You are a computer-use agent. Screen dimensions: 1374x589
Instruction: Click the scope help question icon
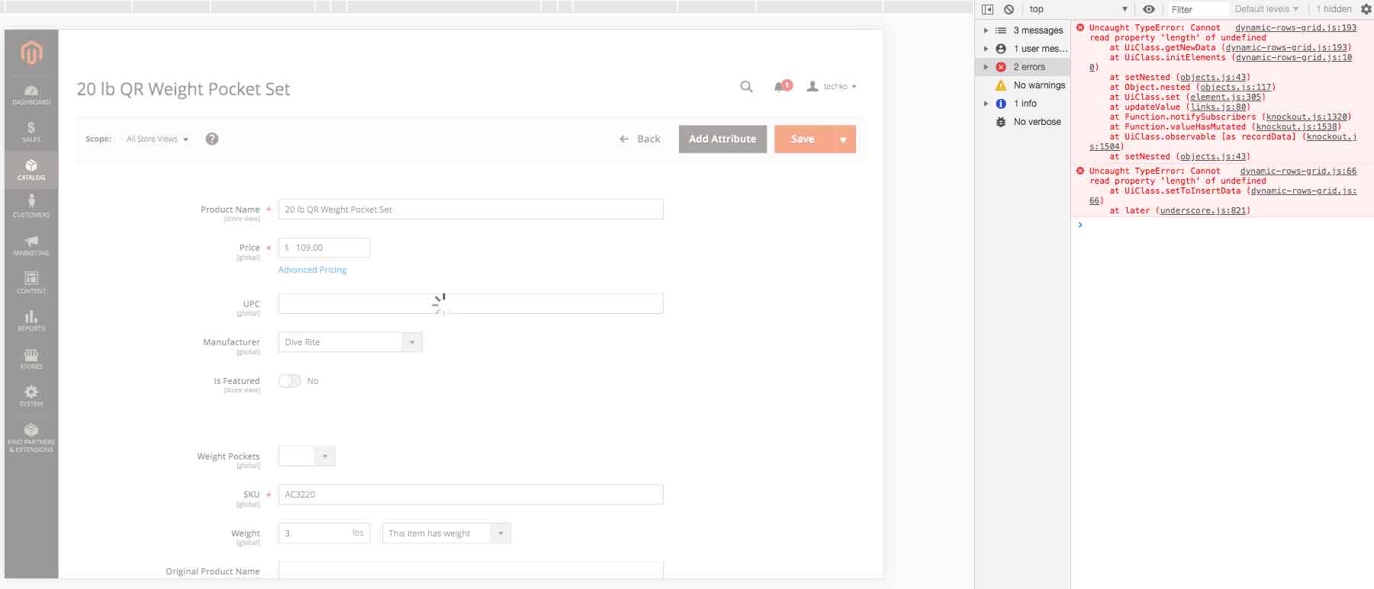(212, 139)
